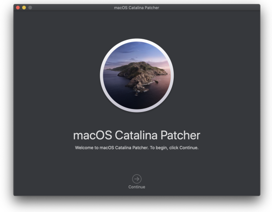The width and height of the screenshot is (272, 212).
Task: Minimize the window with the yellow button
Action: pos(24,8)
